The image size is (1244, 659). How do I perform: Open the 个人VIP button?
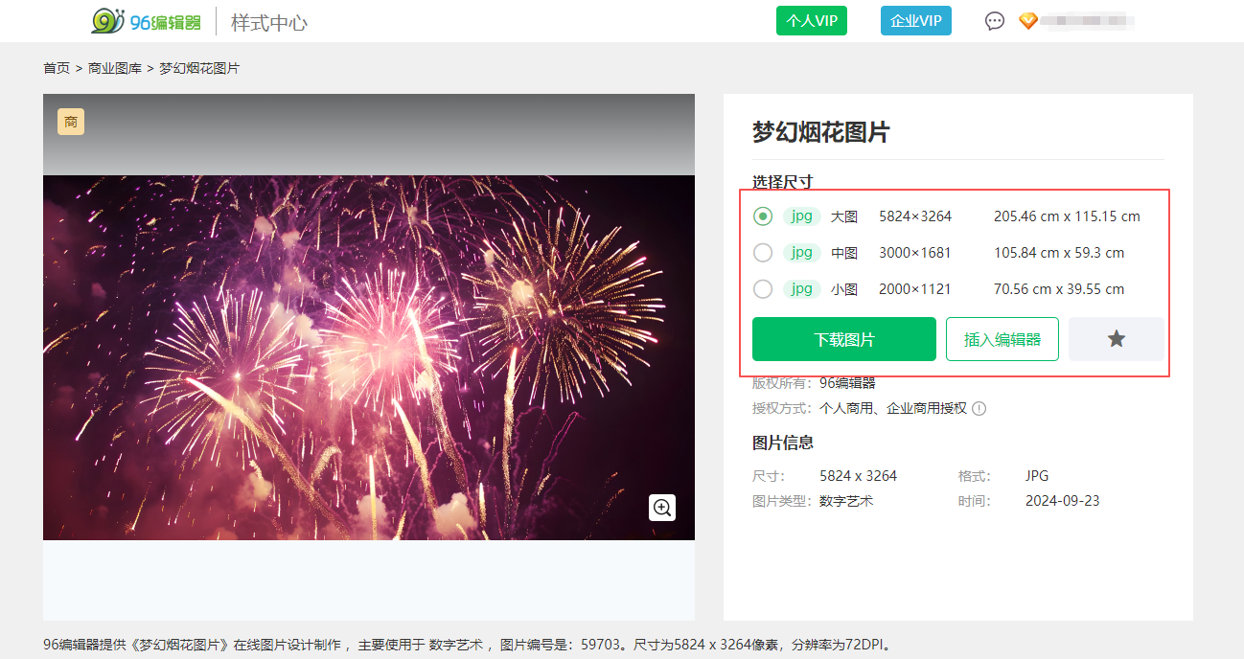point(811,21)
